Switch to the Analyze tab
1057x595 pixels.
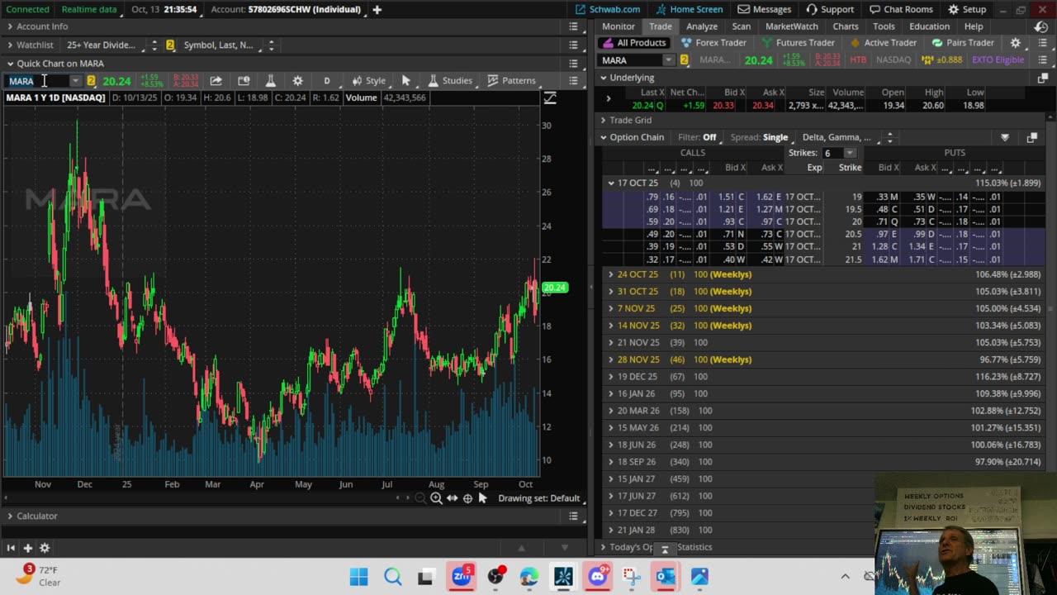pyautogui.click(x=702, y=26)
